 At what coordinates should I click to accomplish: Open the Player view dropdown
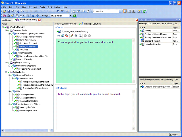[120, 11]
